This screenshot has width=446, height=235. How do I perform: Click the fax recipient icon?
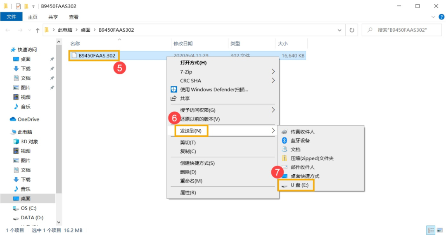285,131
